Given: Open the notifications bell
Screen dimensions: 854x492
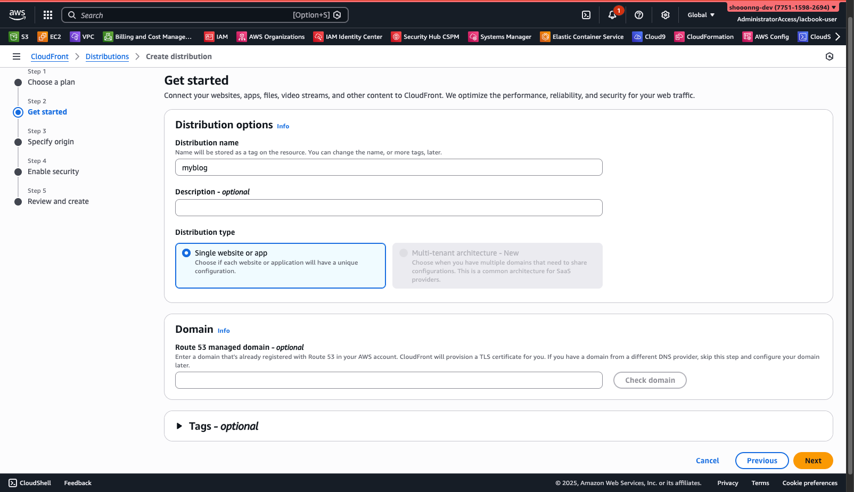Looking at the screenshot, I should click(612, 15).
